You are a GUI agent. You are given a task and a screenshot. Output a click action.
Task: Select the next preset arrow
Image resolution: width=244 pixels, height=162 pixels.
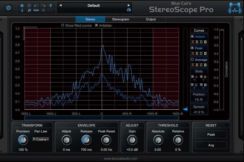[x=129, y=5]
